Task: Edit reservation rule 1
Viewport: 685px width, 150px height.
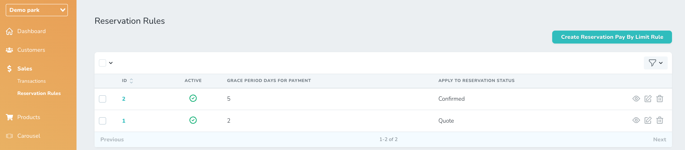Action: [648, 120]
